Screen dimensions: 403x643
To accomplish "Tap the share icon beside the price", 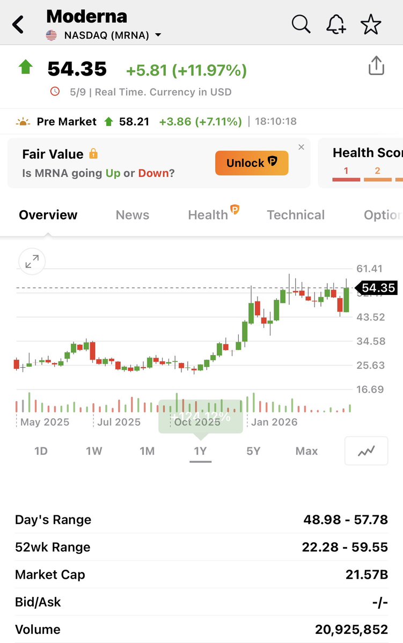I will [x=376, y=65].
